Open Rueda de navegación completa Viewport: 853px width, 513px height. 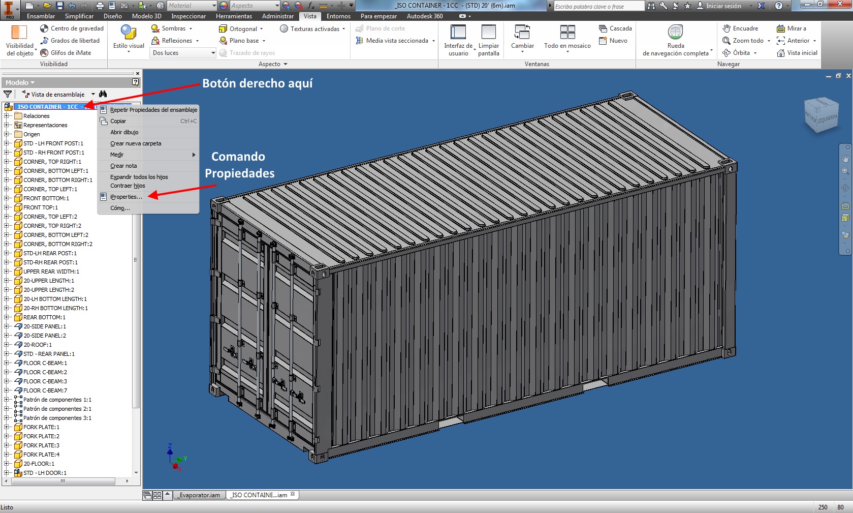[x=676, y=40]
